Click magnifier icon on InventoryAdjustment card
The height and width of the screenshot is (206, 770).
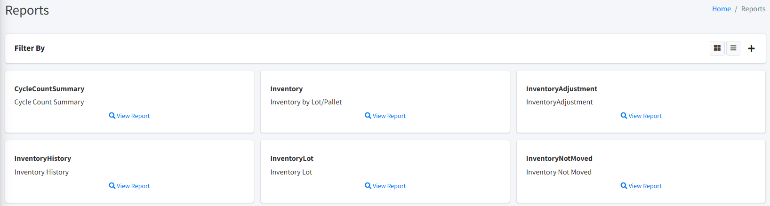(x=624, y=116)
